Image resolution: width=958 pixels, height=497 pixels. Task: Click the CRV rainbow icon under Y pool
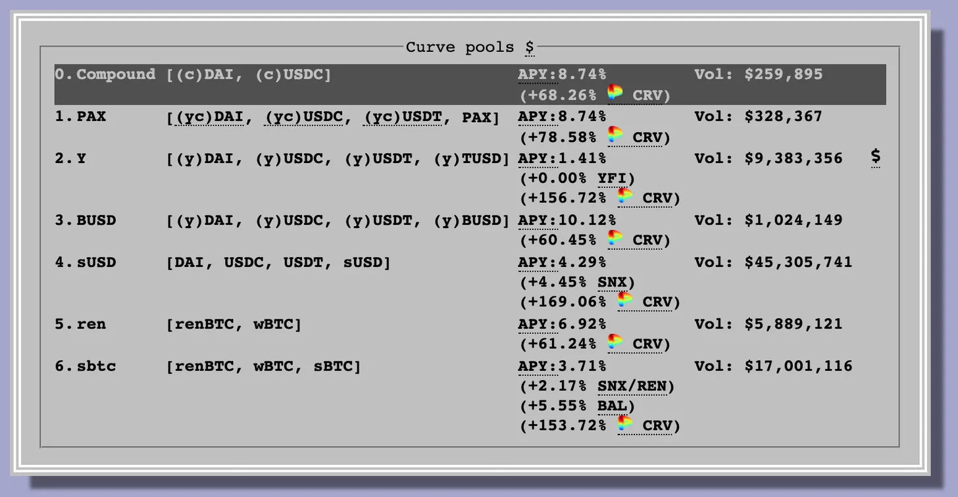tap(625, 197)
